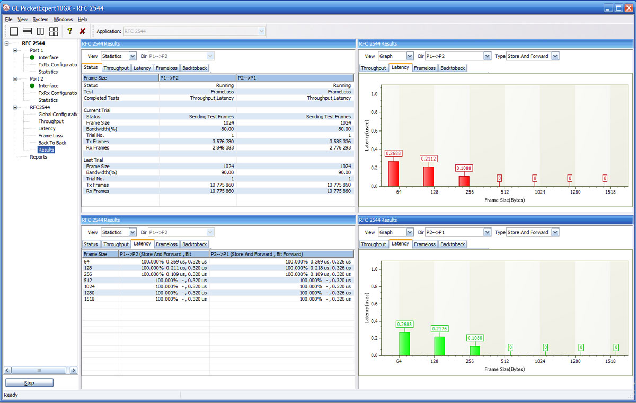Click the red X toolbar icon
The image size is (636, 403).
click(x=83, y=31)
